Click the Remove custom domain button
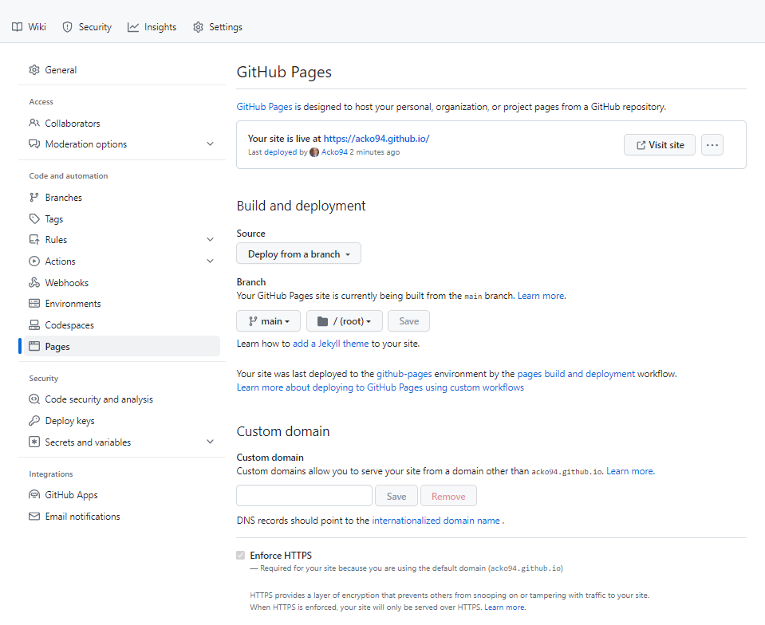Screen dimensions: 765x625 [x=448, y=496]
